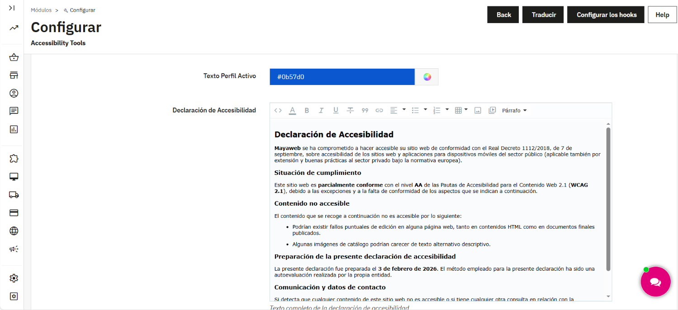Click the Traducir button
This screenshot has width=678, height=310.
point(544,14)
